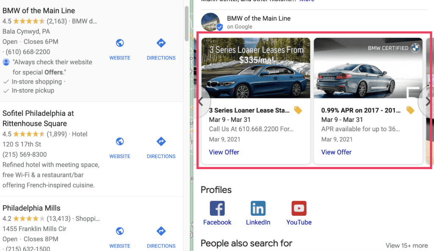
Task: Click the offer tag icon on 3 Series post
Action: (298, 110)
